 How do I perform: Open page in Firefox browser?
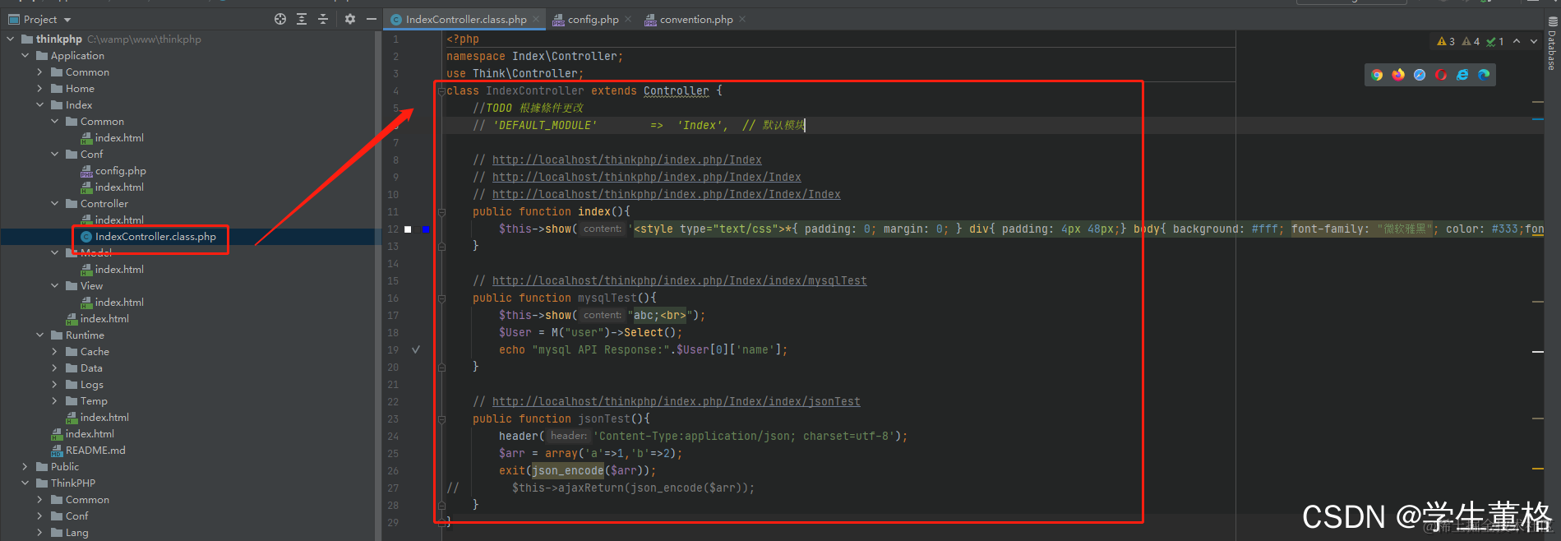click(x=1398, y=75)
